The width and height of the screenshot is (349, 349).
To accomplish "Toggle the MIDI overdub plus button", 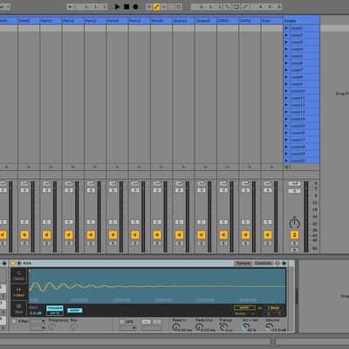I will (x=148, y=7).
